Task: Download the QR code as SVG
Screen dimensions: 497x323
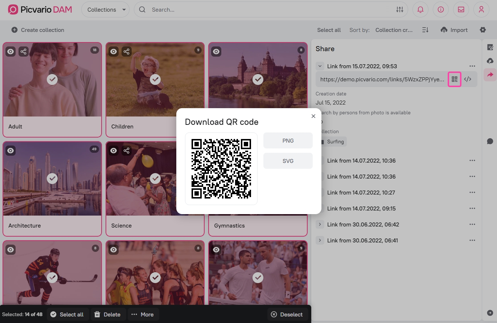Action: click(x=288, y=161)
